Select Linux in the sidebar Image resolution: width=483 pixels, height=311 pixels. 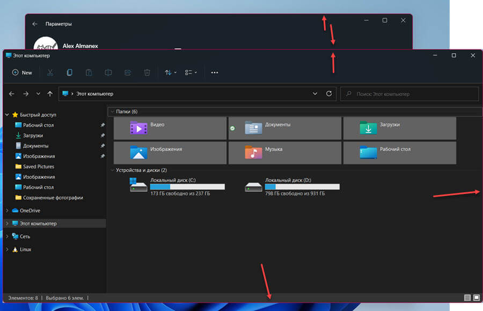25,249
